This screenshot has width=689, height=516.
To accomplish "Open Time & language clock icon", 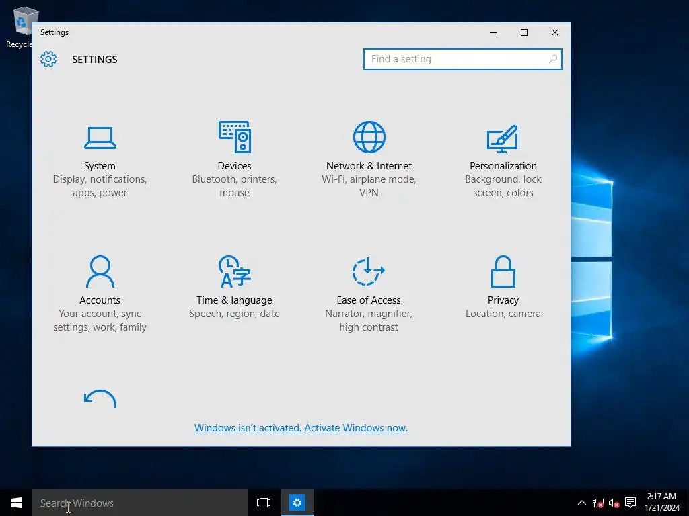I will 235,271.
